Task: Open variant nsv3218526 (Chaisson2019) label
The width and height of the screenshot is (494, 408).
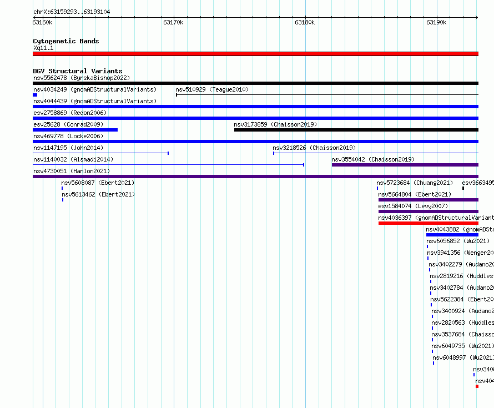Action: pos(314,148)
